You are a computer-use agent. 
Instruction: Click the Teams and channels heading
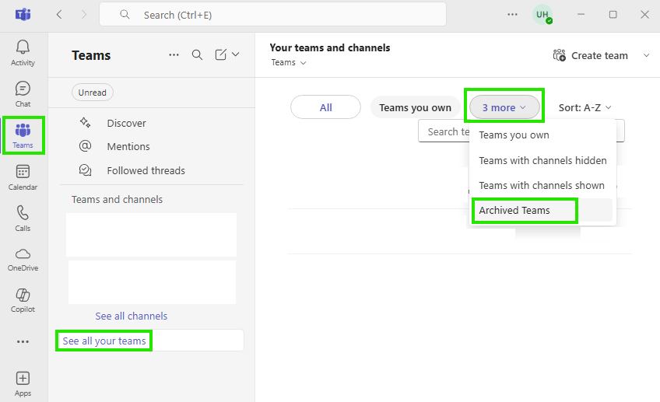[x=117, y=199]
